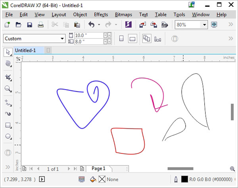The width and height of the screenshot is (238, 188).
Task: Select the Zoom tool
Action: (x=8, y=89)
